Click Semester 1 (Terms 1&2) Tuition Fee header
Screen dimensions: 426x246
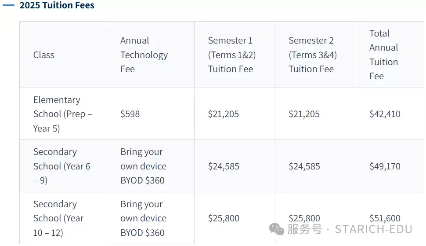(x=232, y=55)
